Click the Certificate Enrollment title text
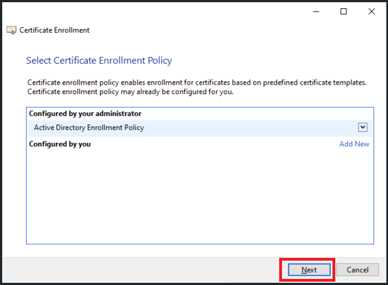Image resolution: width=388 pixels, height=285 pixels. (54, 30)
